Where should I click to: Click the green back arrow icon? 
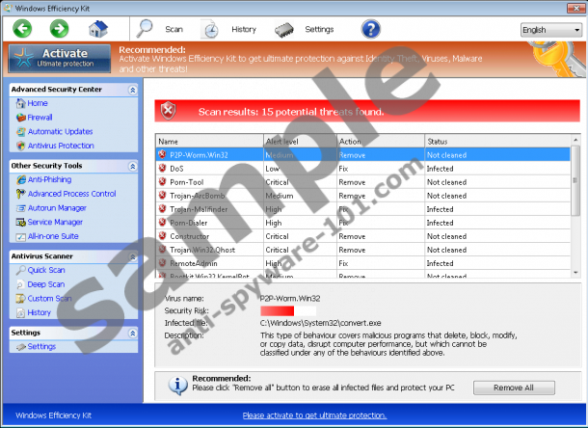[x=23, y=29]
